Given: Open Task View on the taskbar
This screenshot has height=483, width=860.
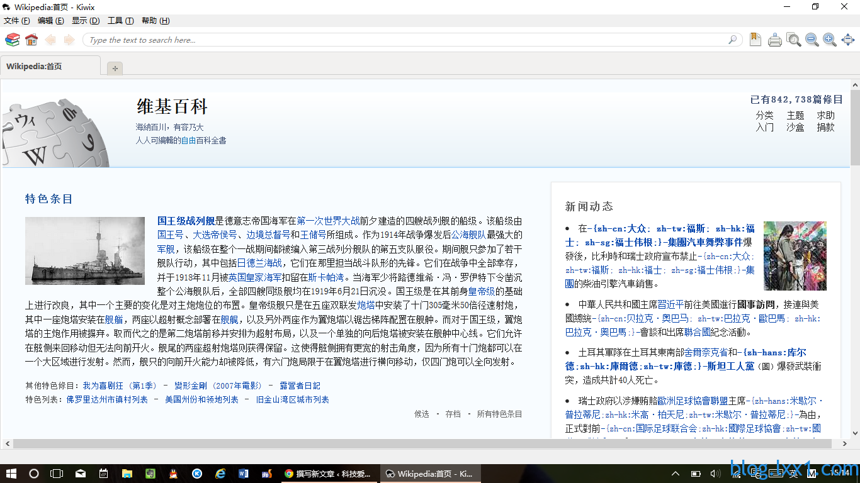Looking at the screenshot, I should (x=57, y=474).
